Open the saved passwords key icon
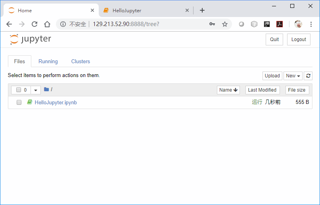The width and height of the screenshot is (320, 205). 212,24
